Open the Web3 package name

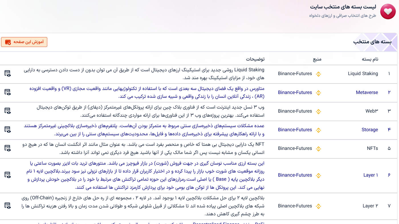point(372,111)
